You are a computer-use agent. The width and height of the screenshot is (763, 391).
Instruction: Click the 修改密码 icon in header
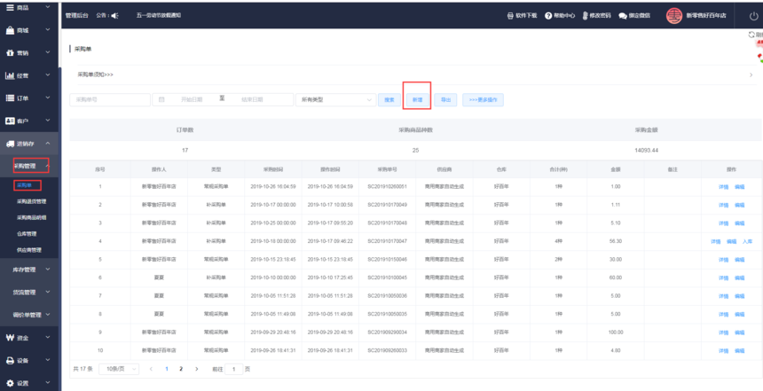(x=585, y=16)
